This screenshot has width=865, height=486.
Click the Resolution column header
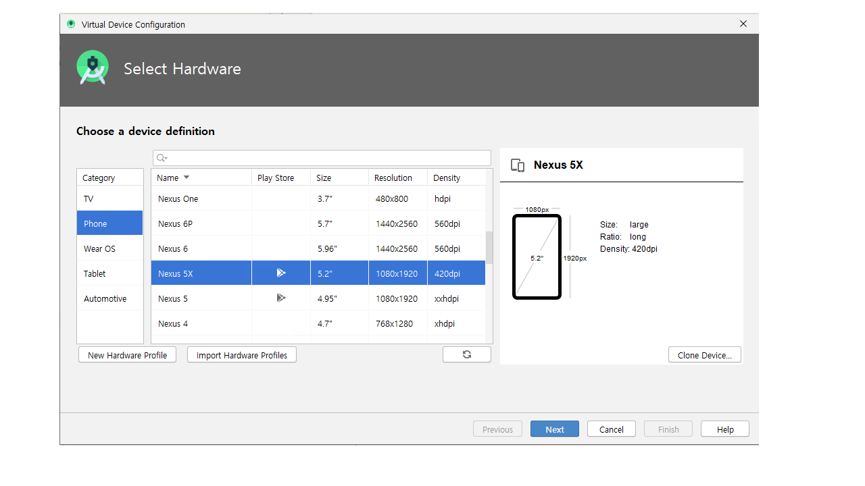(x=393, y=178)
